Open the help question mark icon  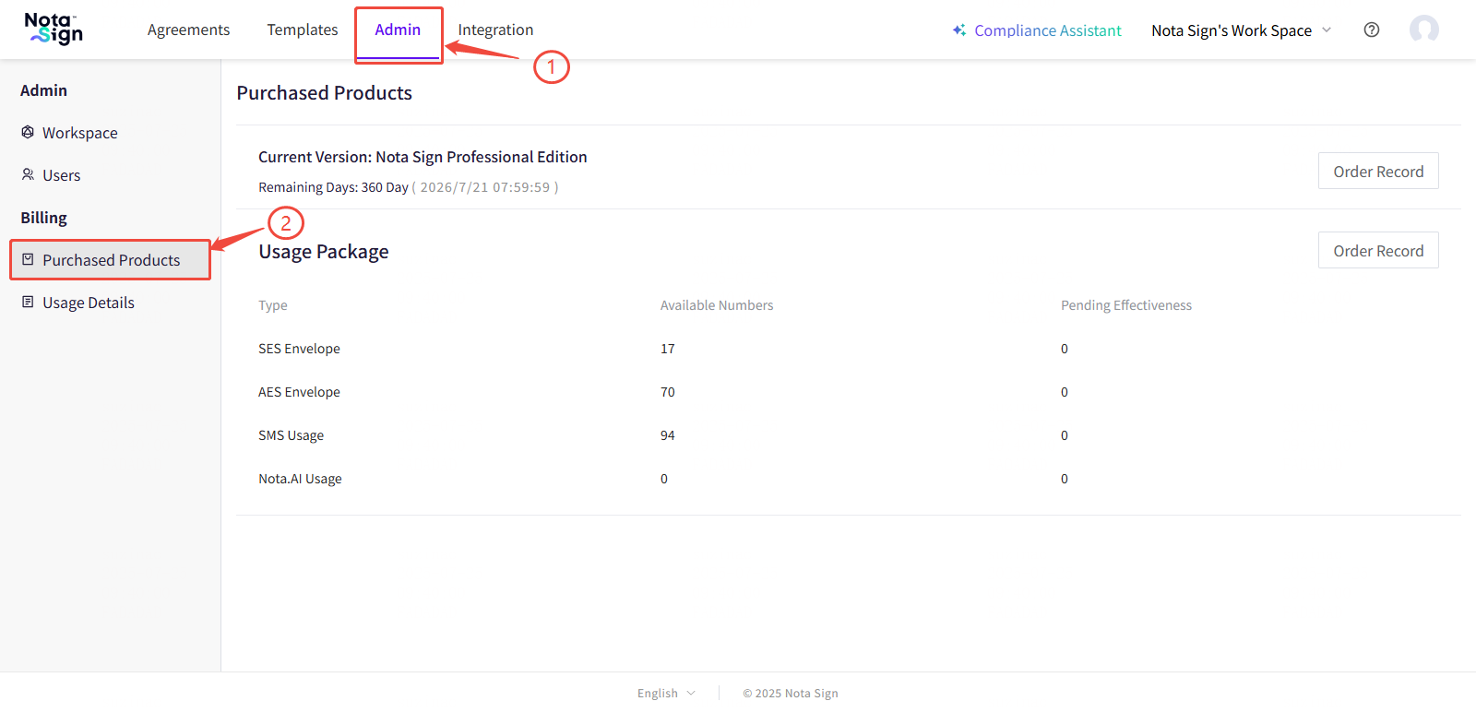(x=1372, y=30)
